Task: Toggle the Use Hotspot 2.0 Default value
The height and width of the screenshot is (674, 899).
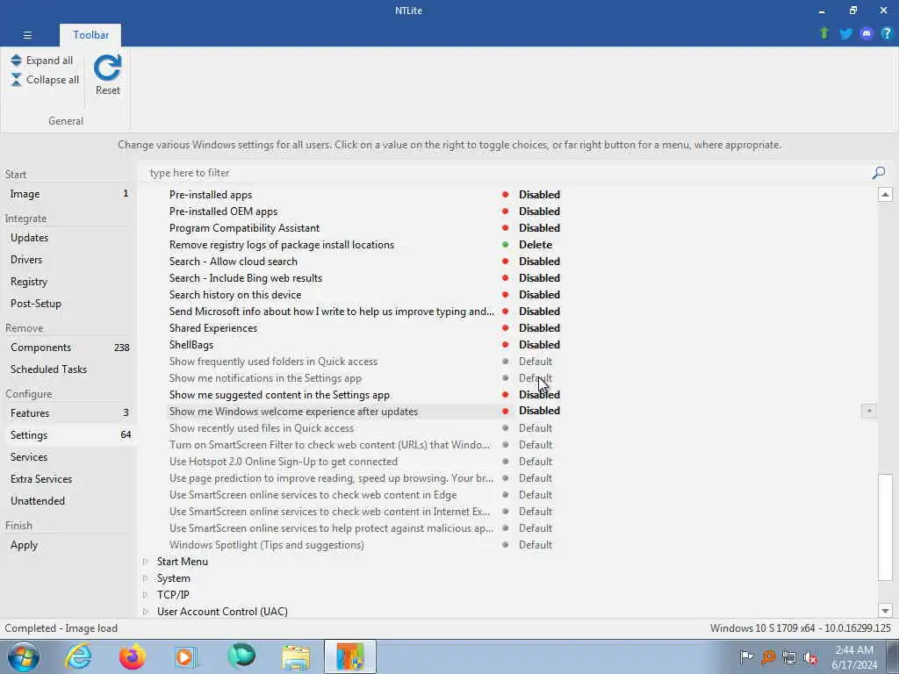Action: (535, 462)
